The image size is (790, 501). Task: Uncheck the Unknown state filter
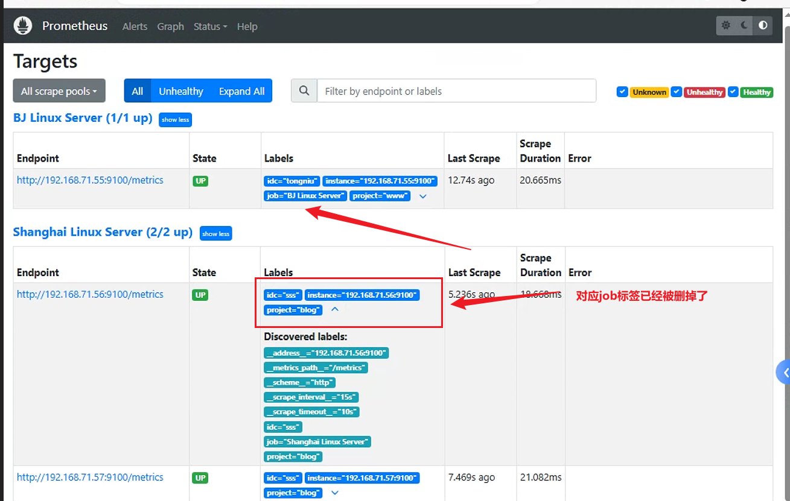[622, 92]
